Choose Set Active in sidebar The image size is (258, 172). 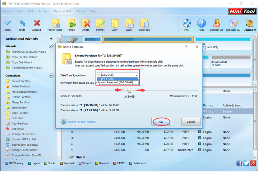coord(18,129)
